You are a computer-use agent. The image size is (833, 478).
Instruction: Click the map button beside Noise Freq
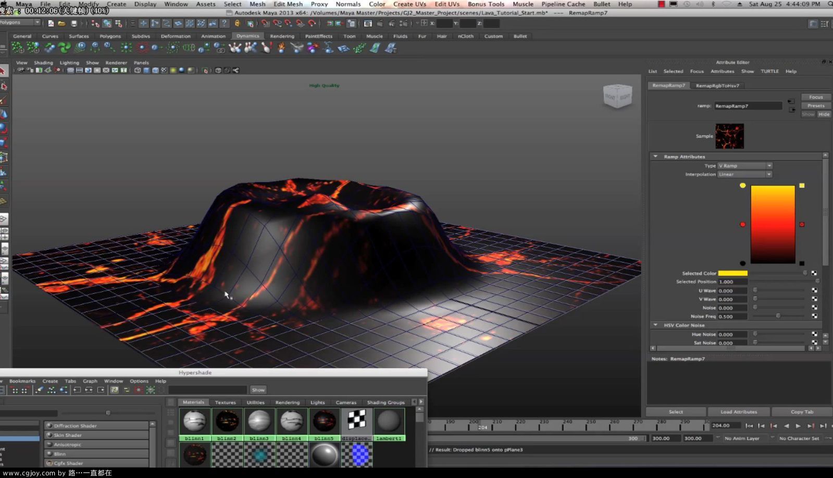(814, 316)
